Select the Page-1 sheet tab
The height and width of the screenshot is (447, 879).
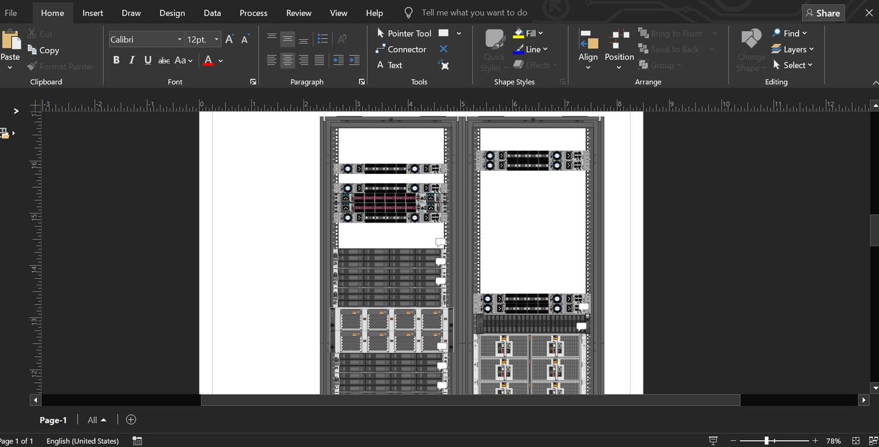(x=53, y=420)
